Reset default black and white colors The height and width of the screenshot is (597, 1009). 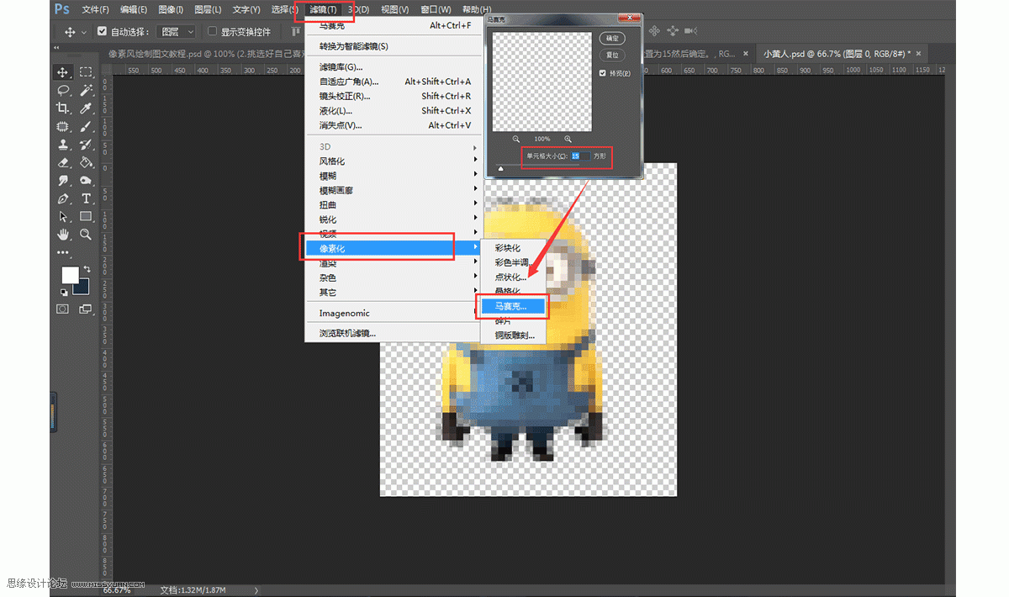[64, 292]
